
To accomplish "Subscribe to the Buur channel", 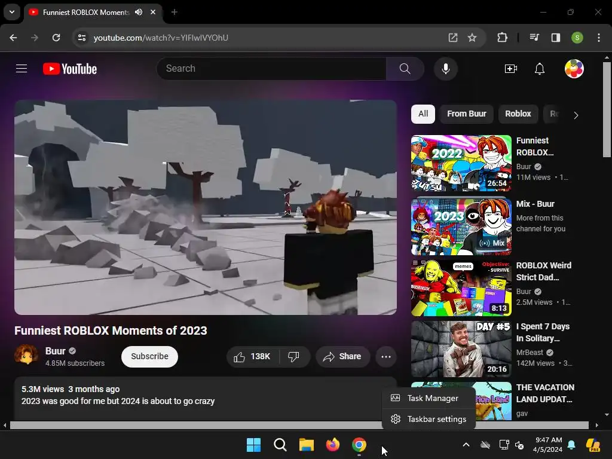I will coord(149,356).
